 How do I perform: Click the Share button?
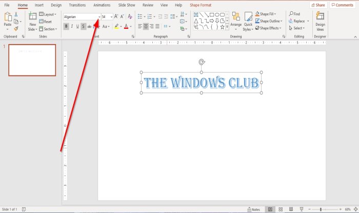(318, 5)
